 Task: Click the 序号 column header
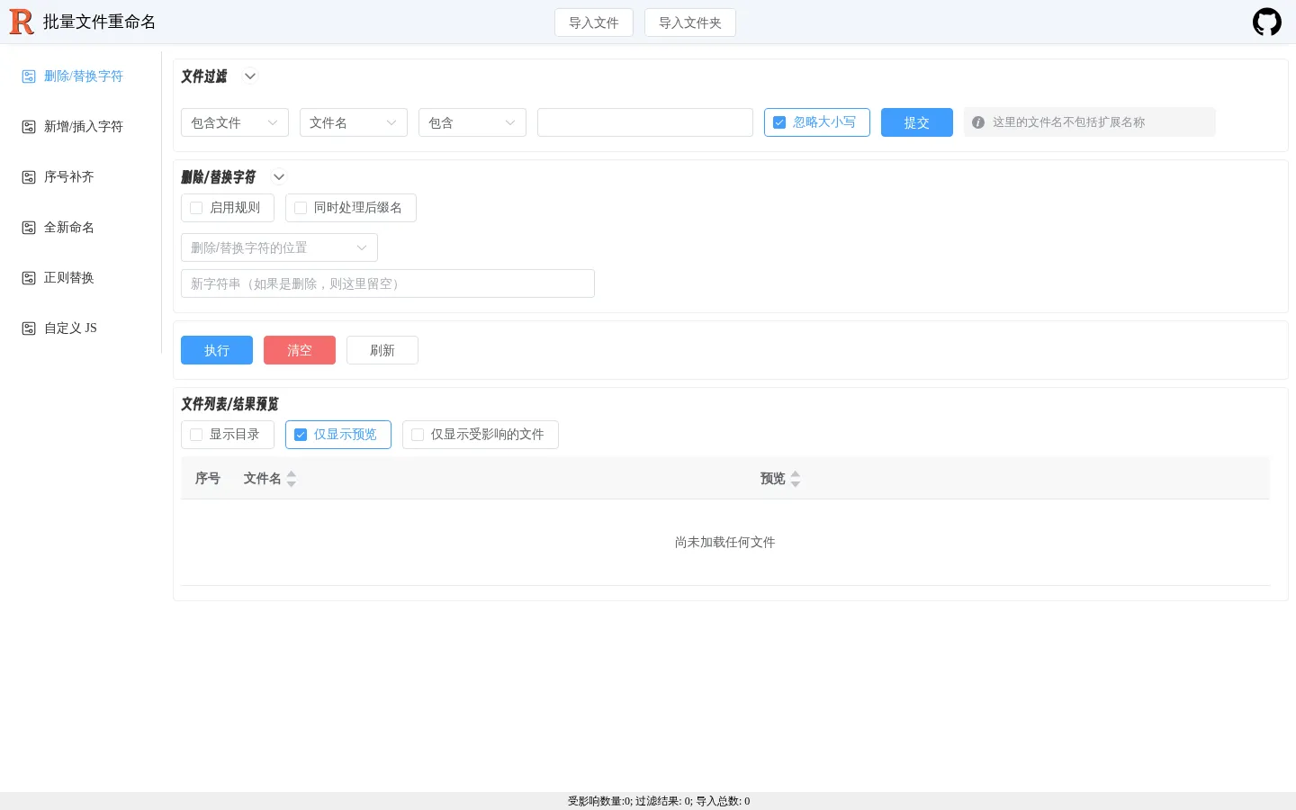[208, 479]
